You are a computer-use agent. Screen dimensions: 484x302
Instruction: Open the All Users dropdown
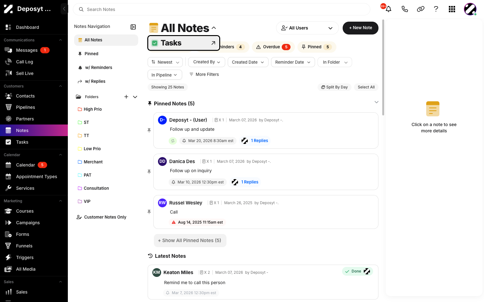click(x=307, y=28)
